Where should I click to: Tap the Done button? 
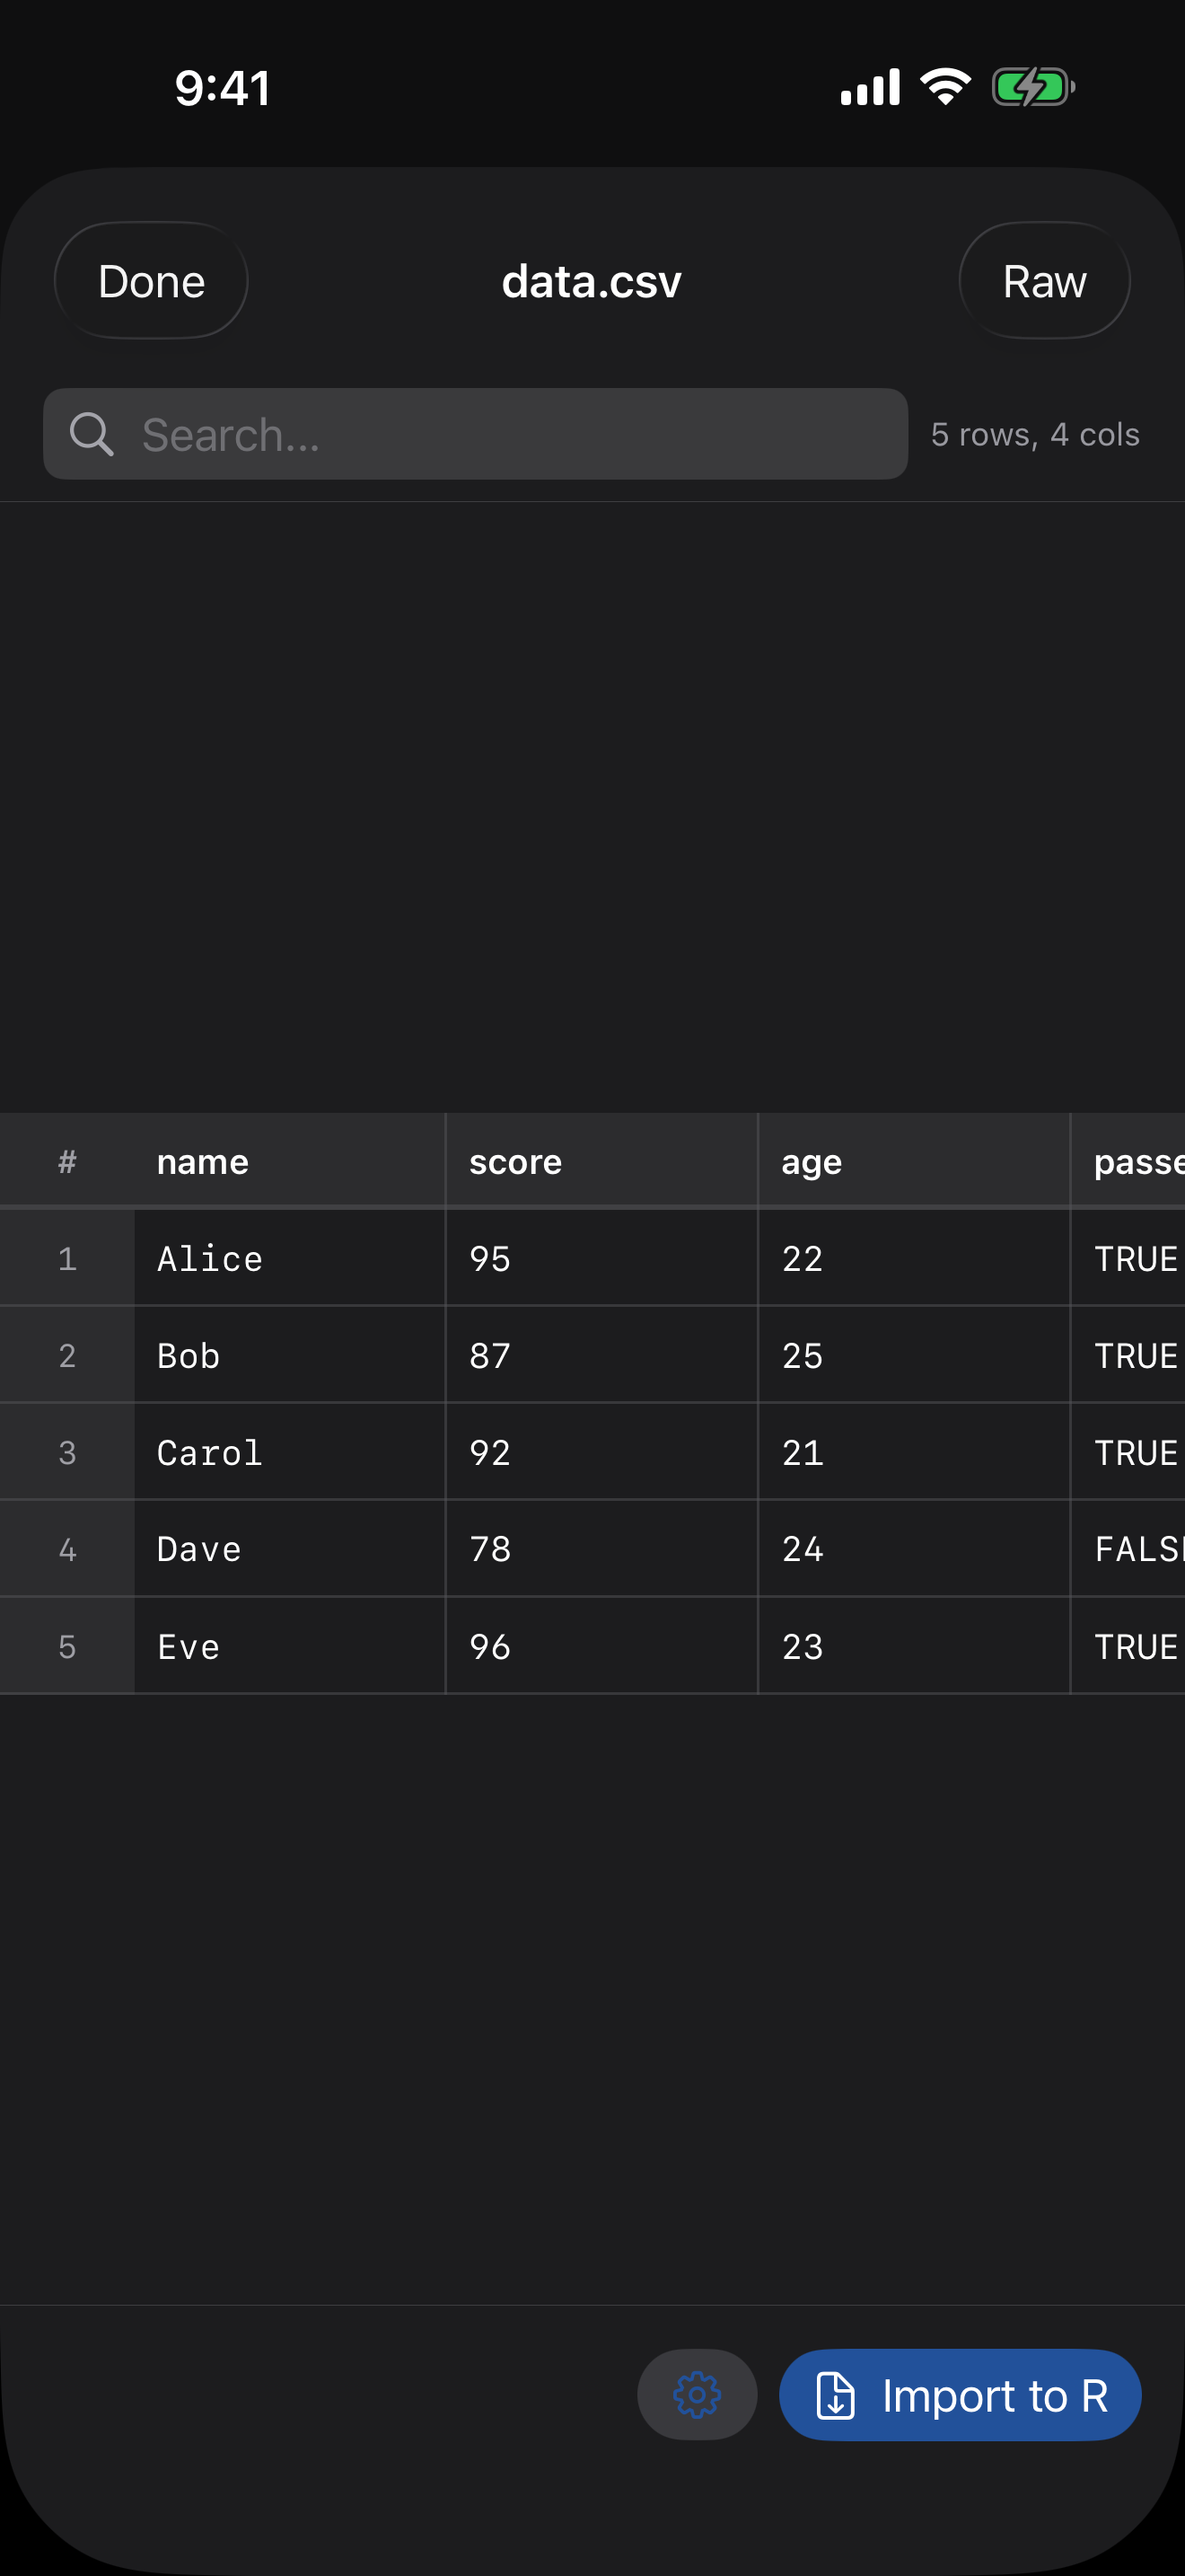pos(150,281)
